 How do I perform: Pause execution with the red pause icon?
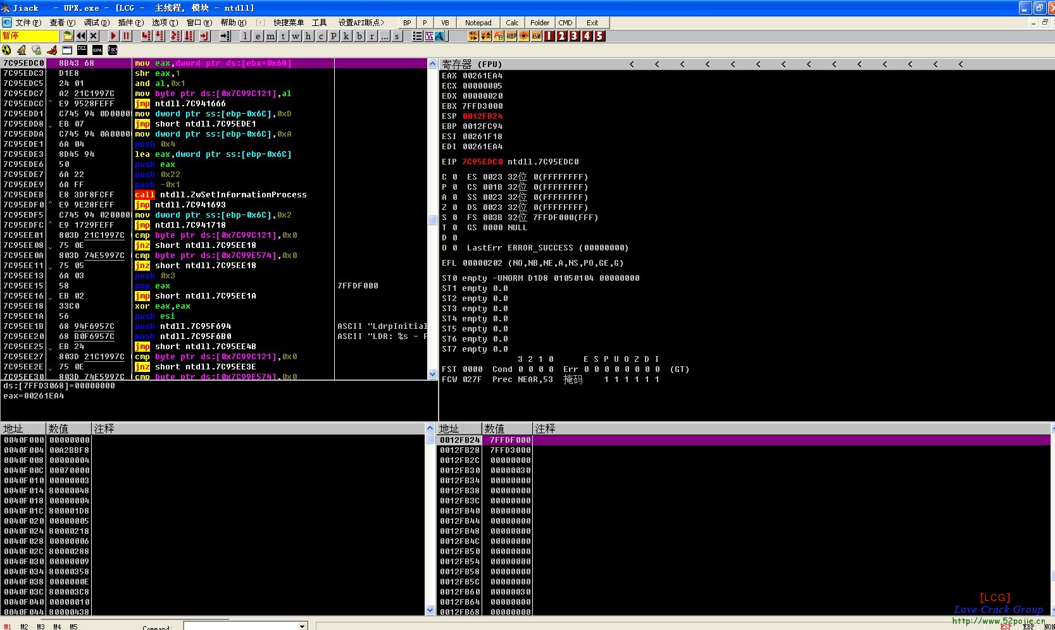(x=126, y=36)
